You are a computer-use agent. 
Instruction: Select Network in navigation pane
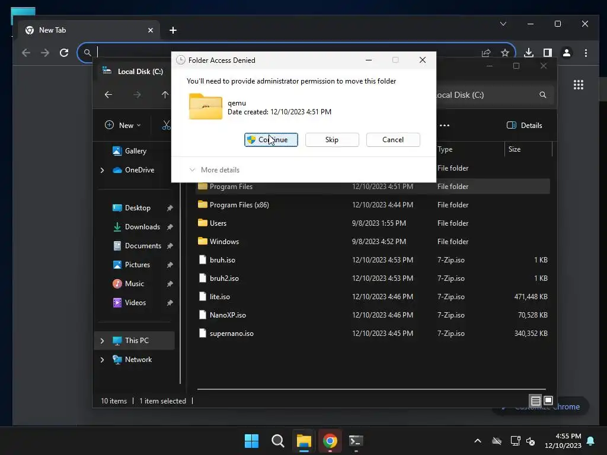132,360
